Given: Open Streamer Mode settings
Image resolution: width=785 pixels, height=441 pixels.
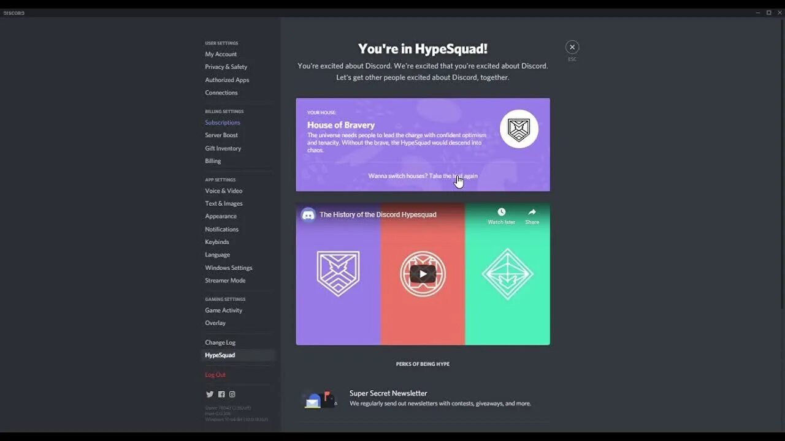Looking at the screenshot, I should click(225, 281).
